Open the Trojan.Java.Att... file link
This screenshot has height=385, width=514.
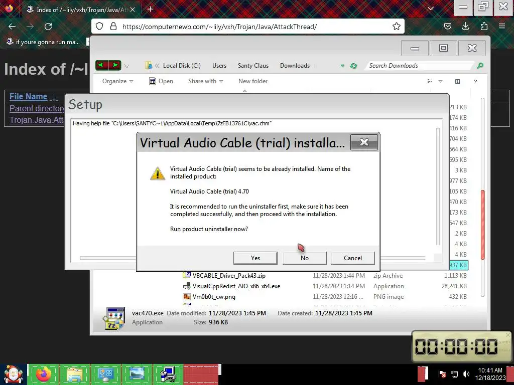[37, 120]
